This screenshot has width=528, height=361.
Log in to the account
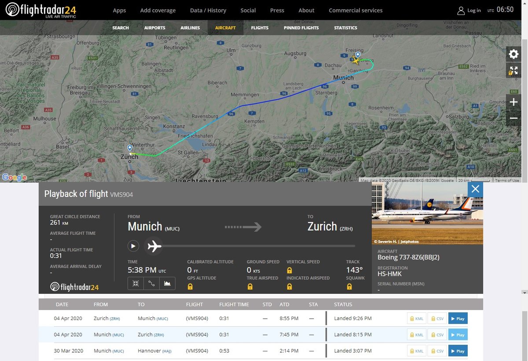pos(469,10)
